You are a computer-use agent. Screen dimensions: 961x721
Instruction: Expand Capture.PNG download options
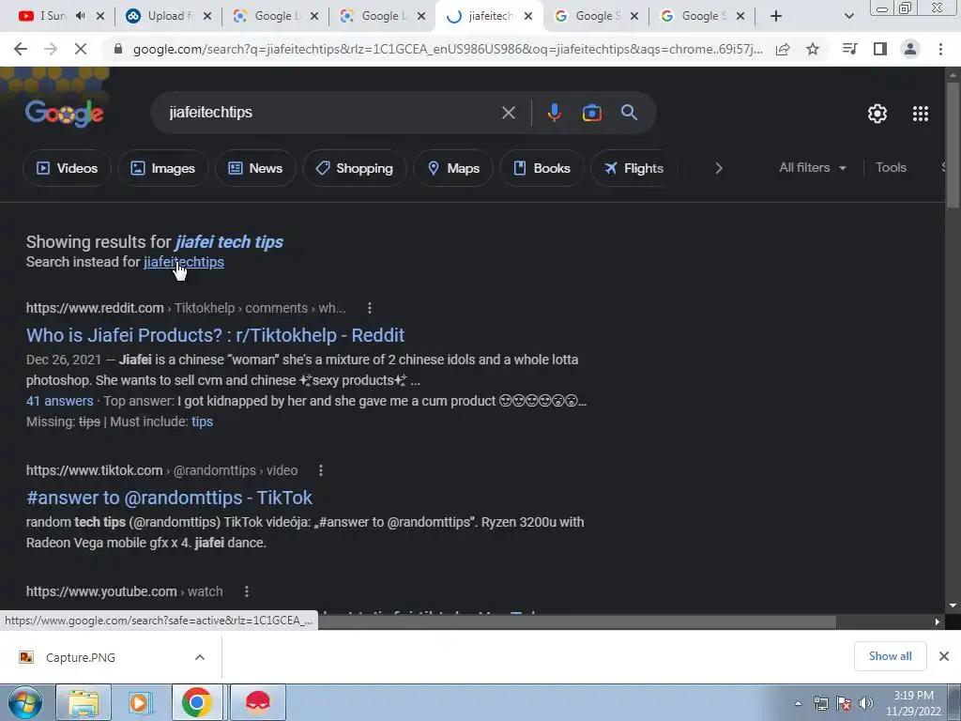coord(200,657)
